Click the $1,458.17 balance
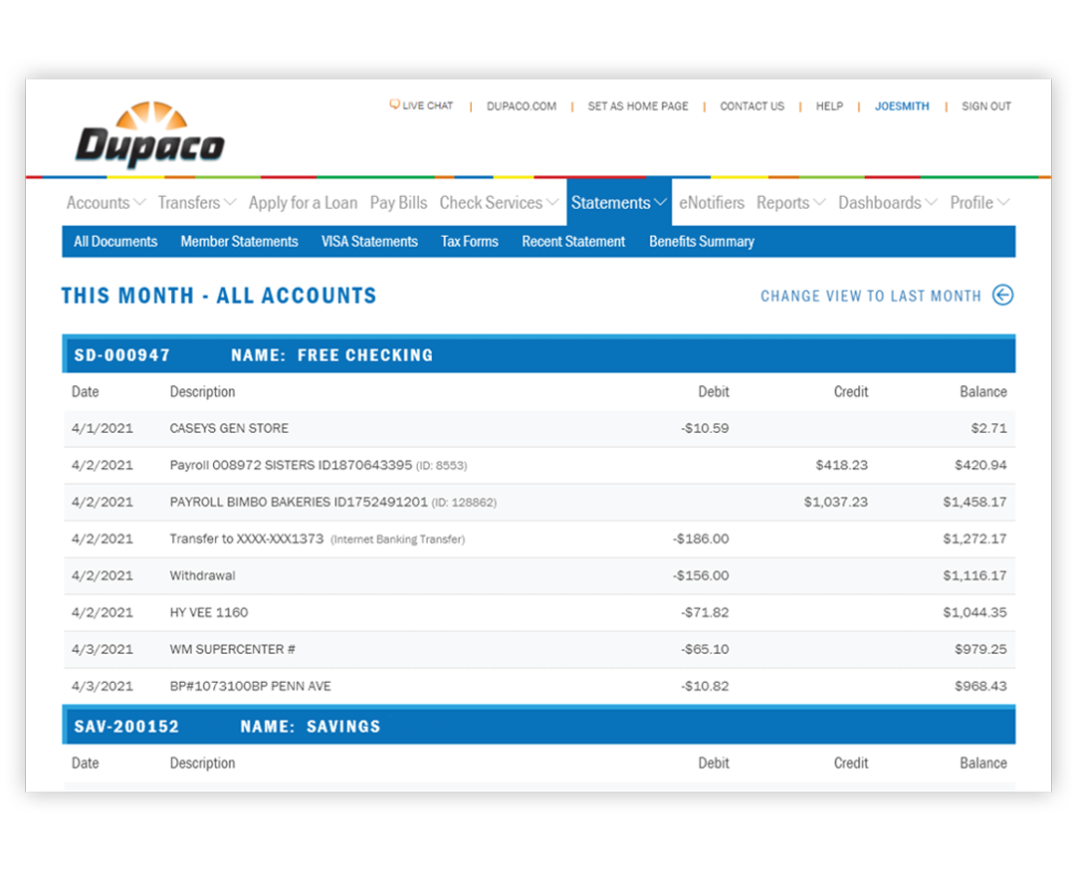 click(974, 502)
